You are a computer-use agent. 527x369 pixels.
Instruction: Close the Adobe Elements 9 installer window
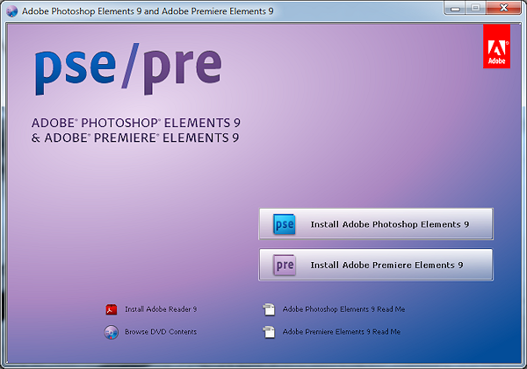click(504, 7)
